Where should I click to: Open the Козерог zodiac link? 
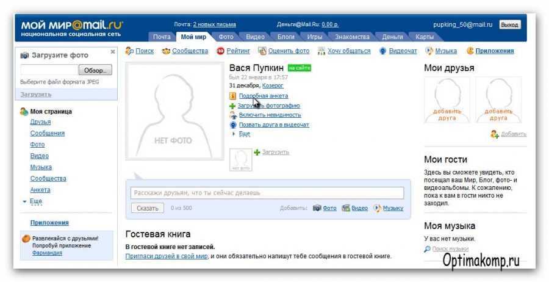coord(273,85)
